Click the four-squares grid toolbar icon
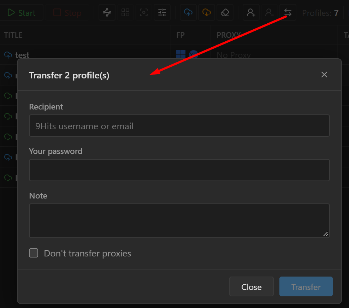 [x=125, y=12]
